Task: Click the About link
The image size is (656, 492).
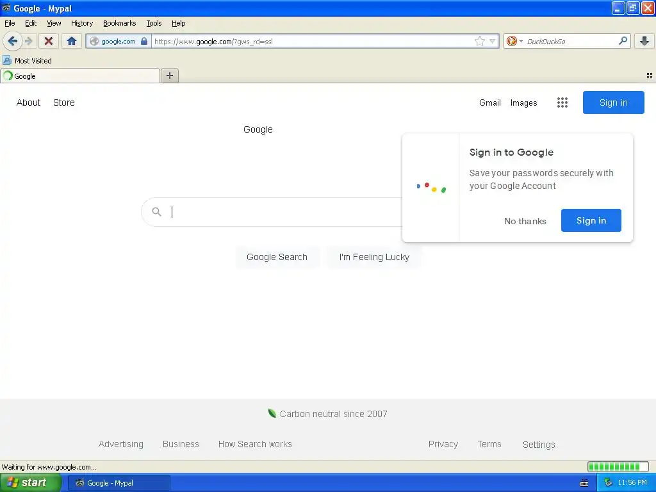Action: [x=28, y=102]
